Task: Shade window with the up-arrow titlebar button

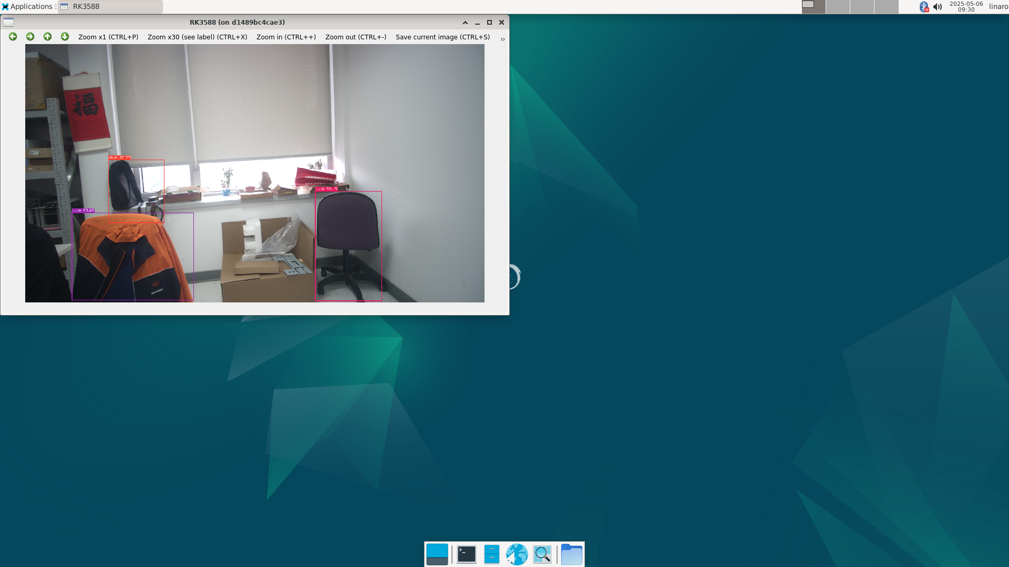Action: click(x=465, y=23)
